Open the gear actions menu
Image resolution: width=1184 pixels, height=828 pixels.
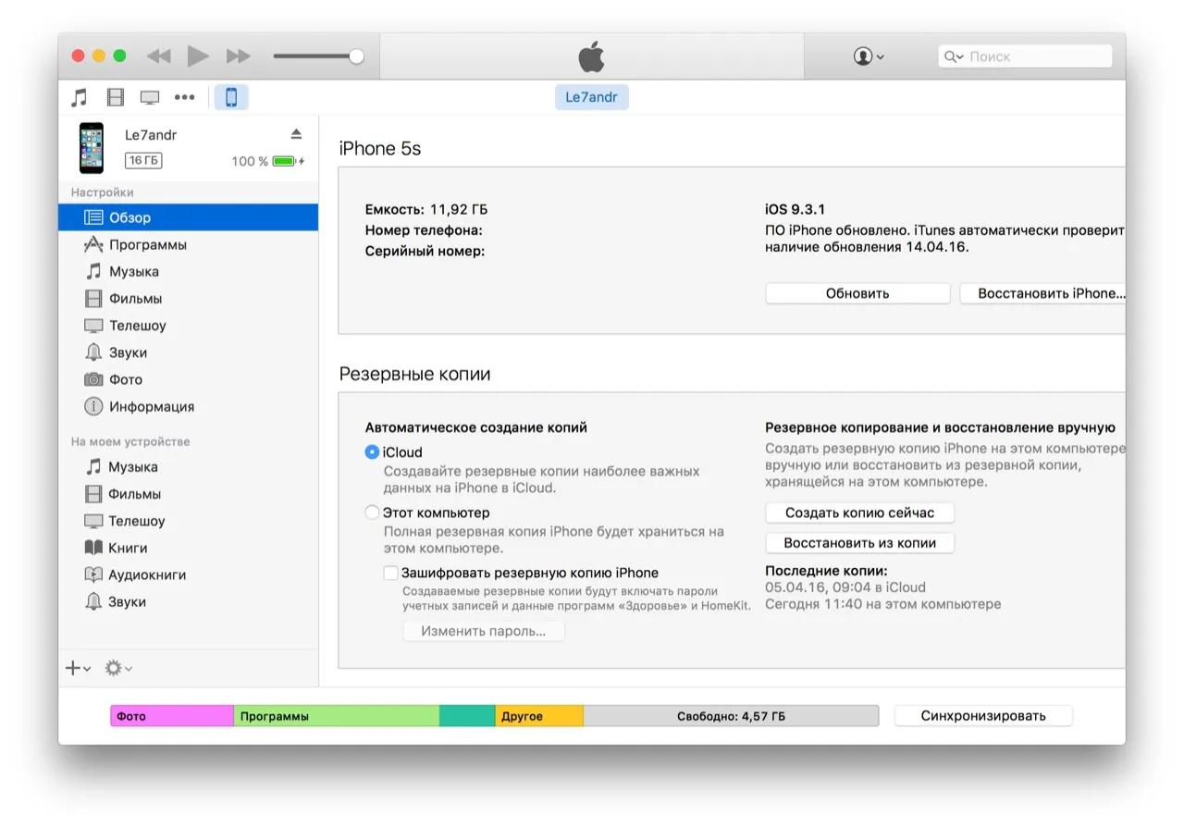pos(117,668)
